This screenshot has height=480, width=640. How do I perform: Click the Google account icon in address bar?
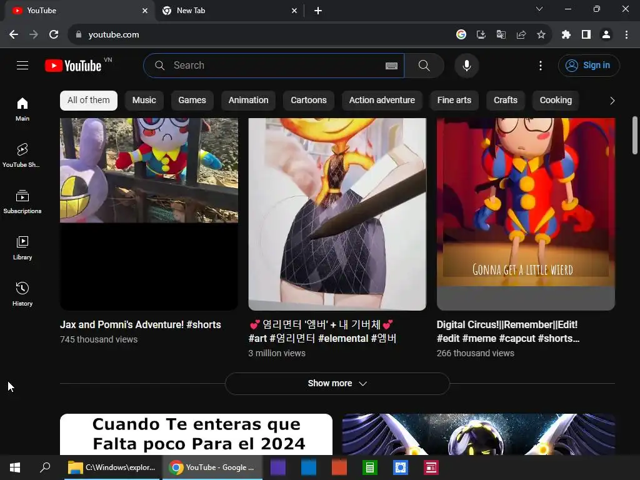[461, 35]
